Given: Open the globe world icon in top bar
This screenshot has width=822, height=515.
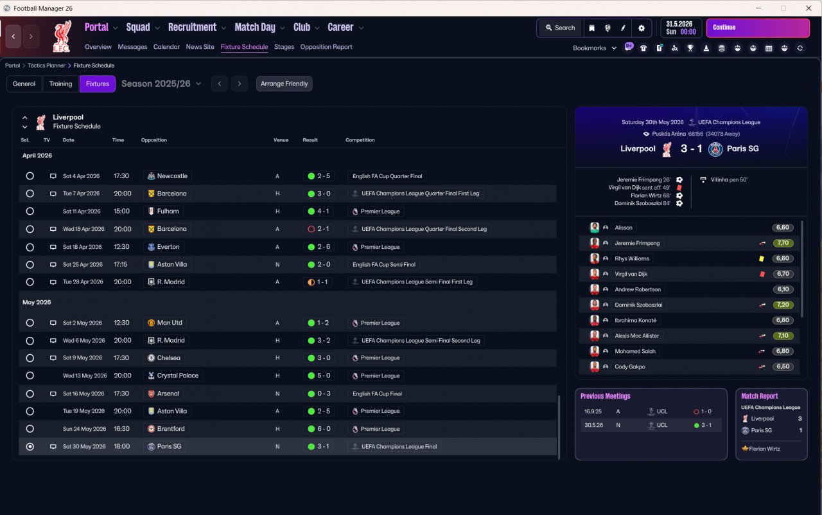Looking at the screenshot, I should (608, 28).
